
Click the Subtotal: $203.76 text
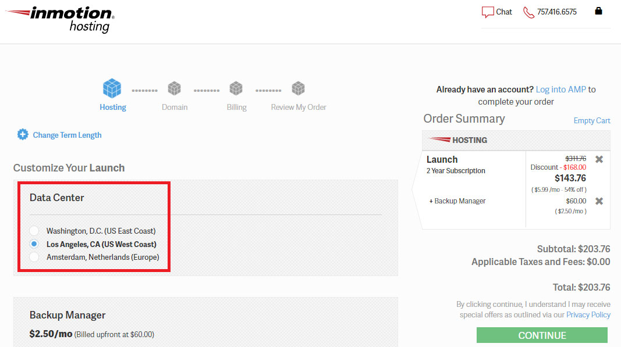(573, 249)
